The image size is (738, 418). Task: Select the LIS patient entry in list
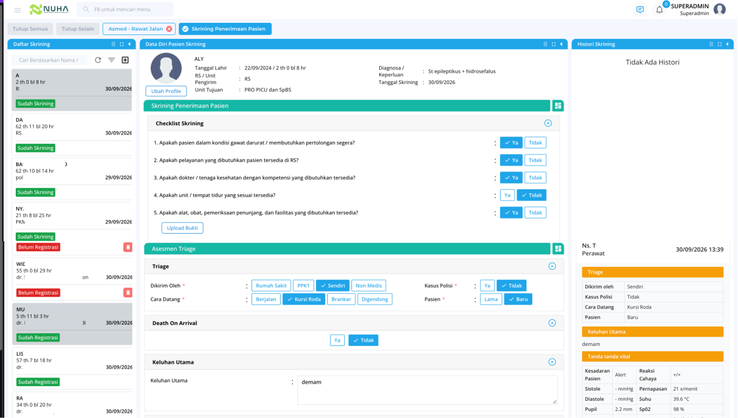71,368
